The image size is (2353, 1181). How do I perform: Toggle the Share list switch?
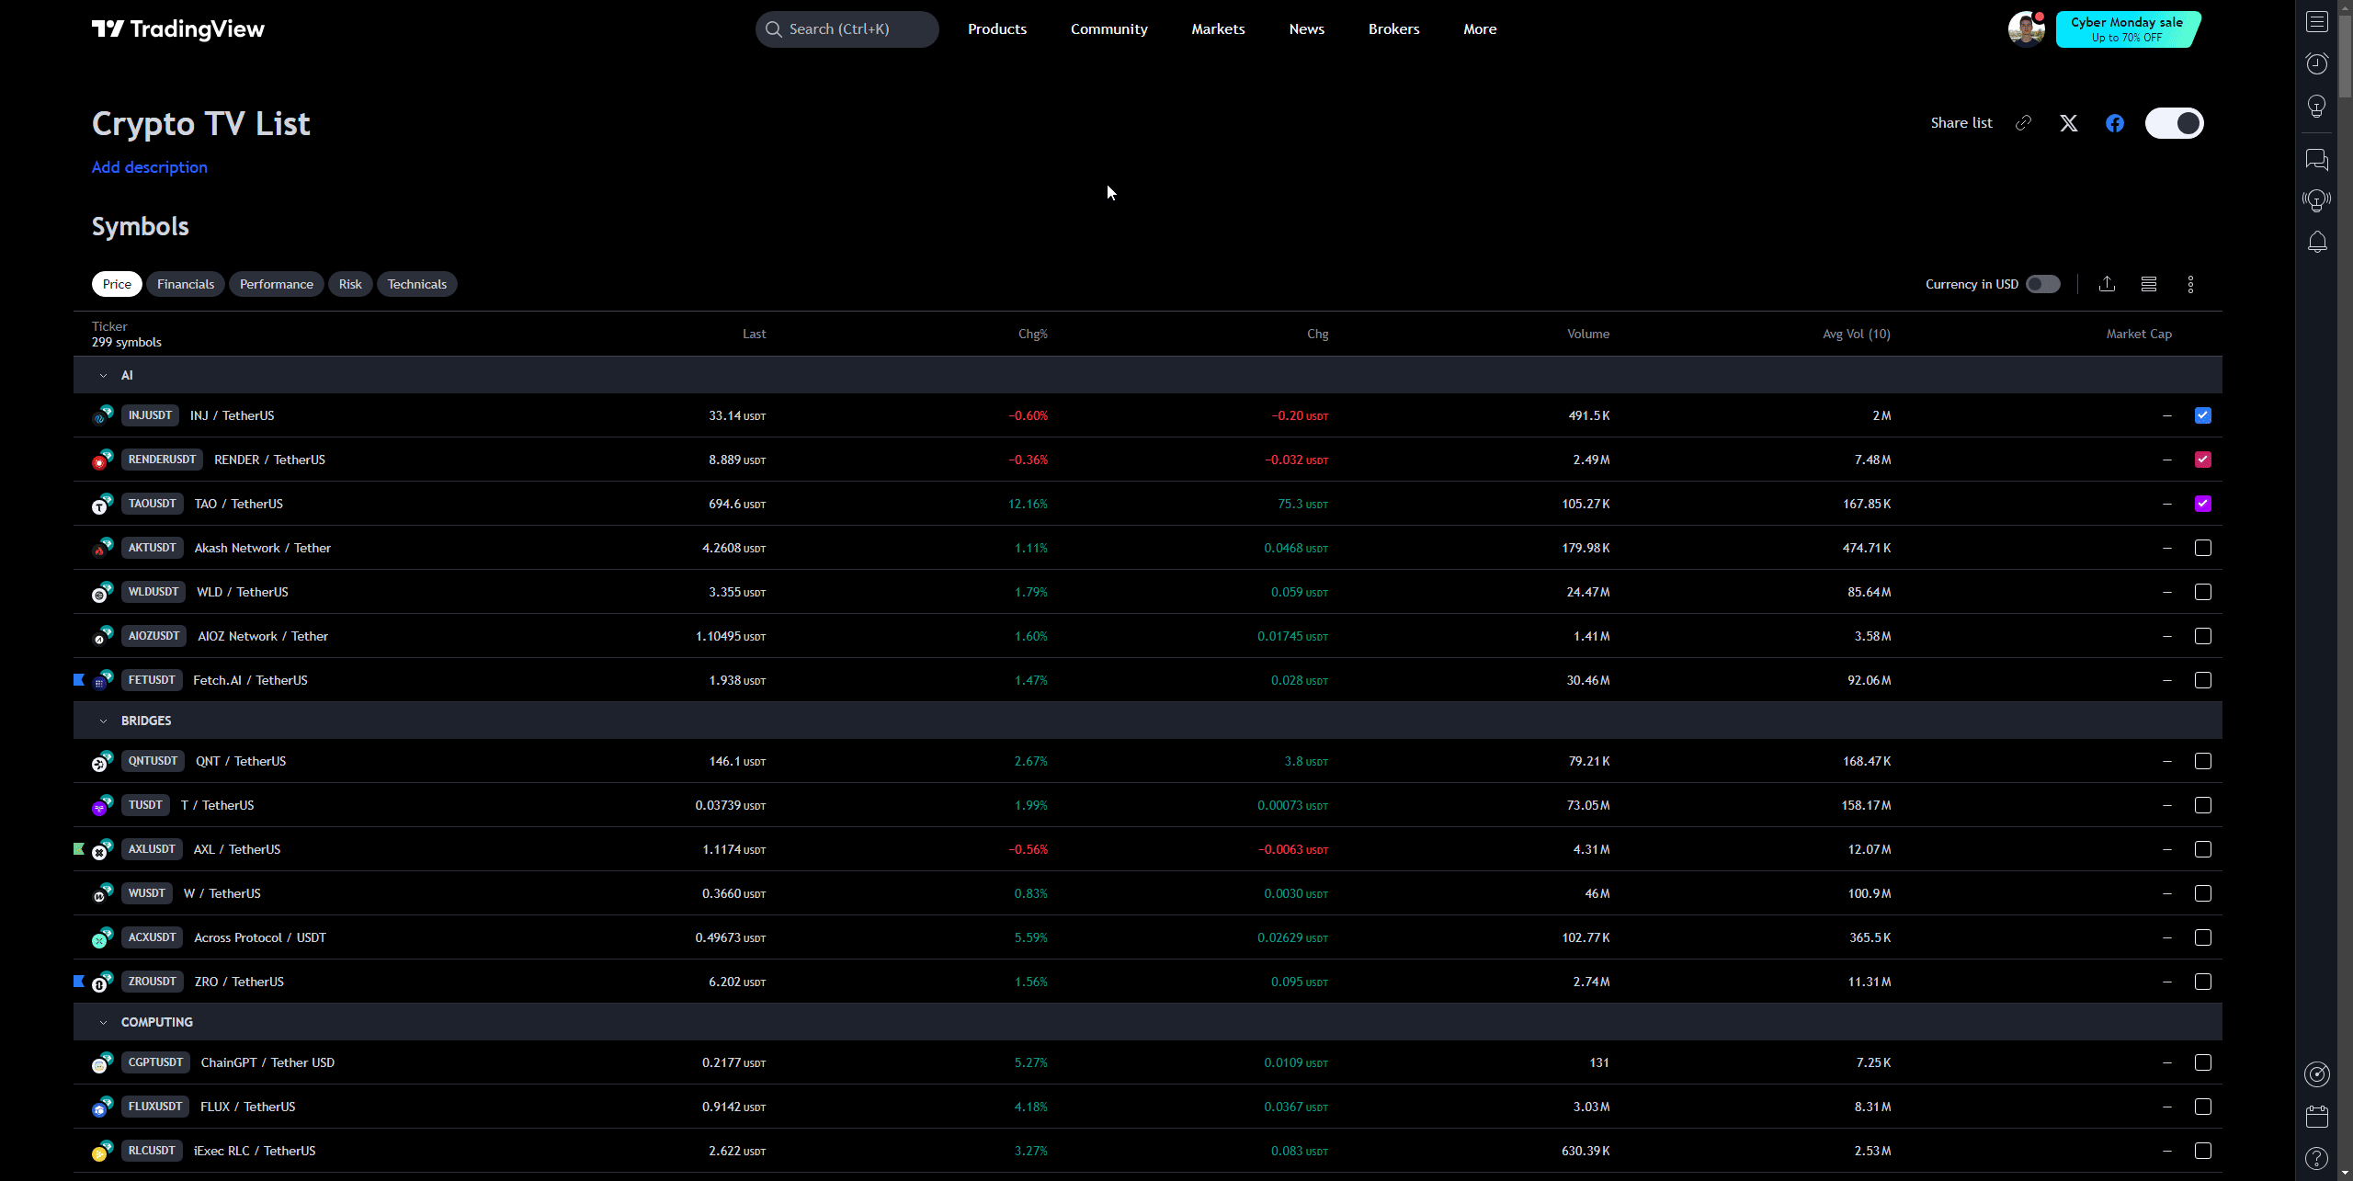coord(2174,123)
